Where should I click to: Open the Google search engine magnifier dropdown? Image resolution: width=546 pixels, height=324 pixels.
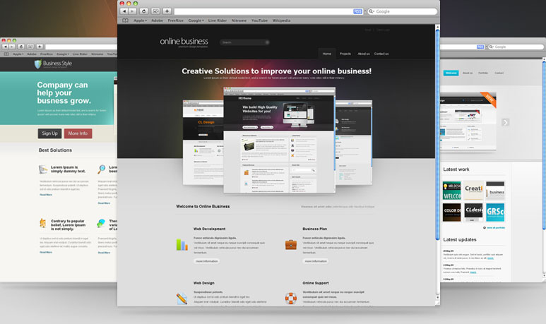pos(371,11)
